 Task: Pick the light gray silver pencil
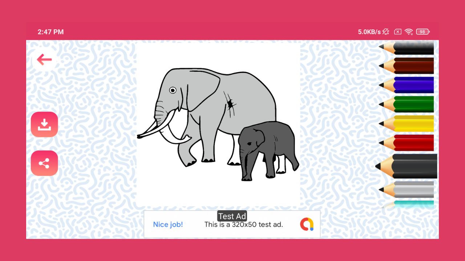[x=407, y=190]
